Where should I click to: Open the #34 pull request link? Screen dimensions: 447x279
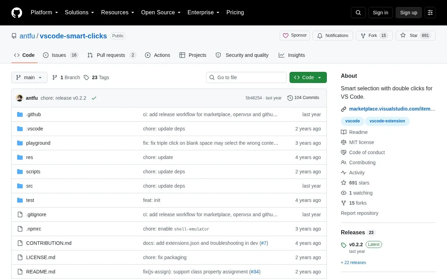coord(255,272)
